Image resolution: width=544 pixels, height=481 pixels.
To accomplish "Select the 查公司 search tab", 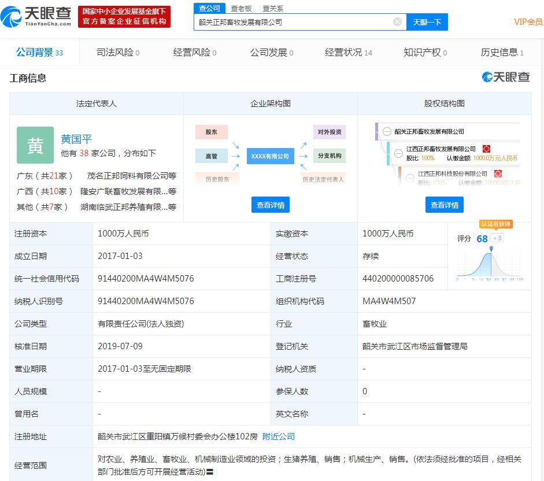I will (x=209, y=8).
